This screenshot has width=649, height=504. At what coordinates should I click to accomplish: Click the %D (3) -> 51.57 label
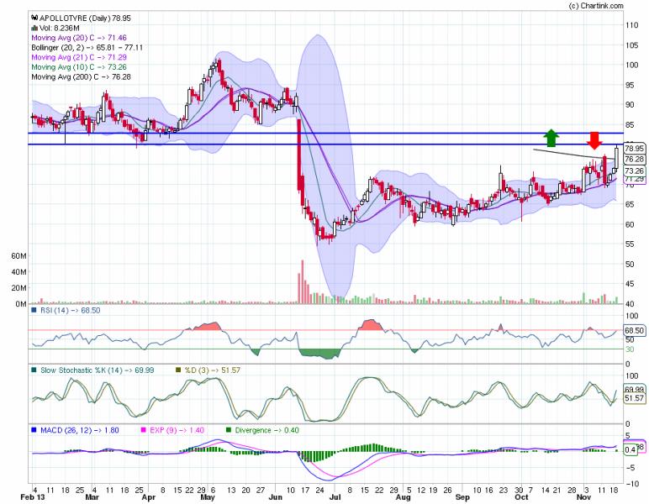[x=213, y=370]
